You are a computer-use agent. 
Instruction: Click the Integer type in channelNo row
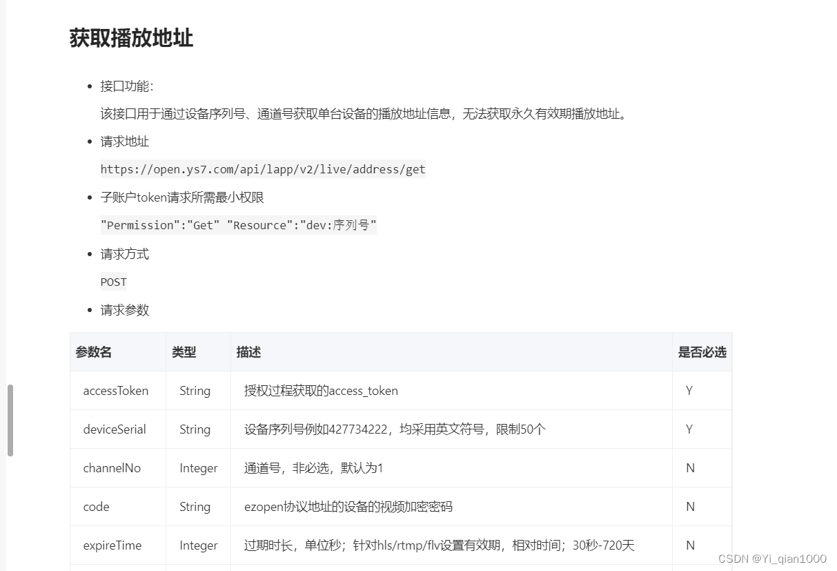tap(199, 468)
